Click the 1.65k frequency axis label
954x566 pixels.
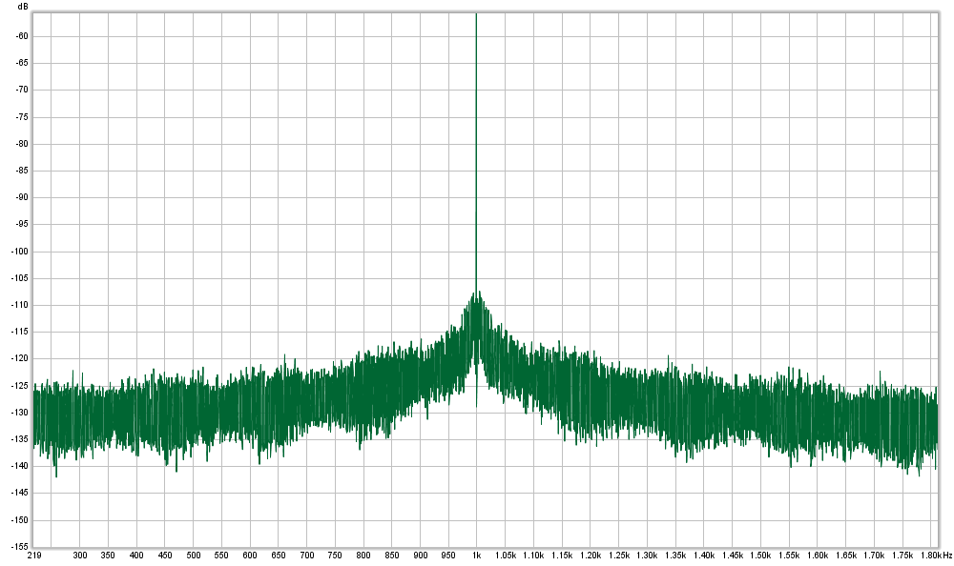pyautogui.click(x=845, y=556)
